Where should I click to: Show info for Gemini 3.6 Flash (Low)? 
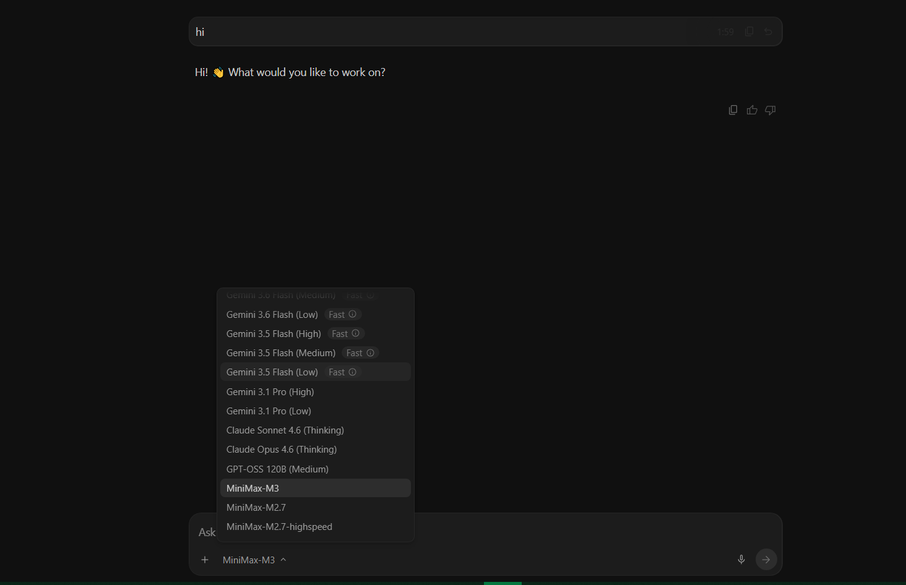pyautogui.click(x=353, y=314)
